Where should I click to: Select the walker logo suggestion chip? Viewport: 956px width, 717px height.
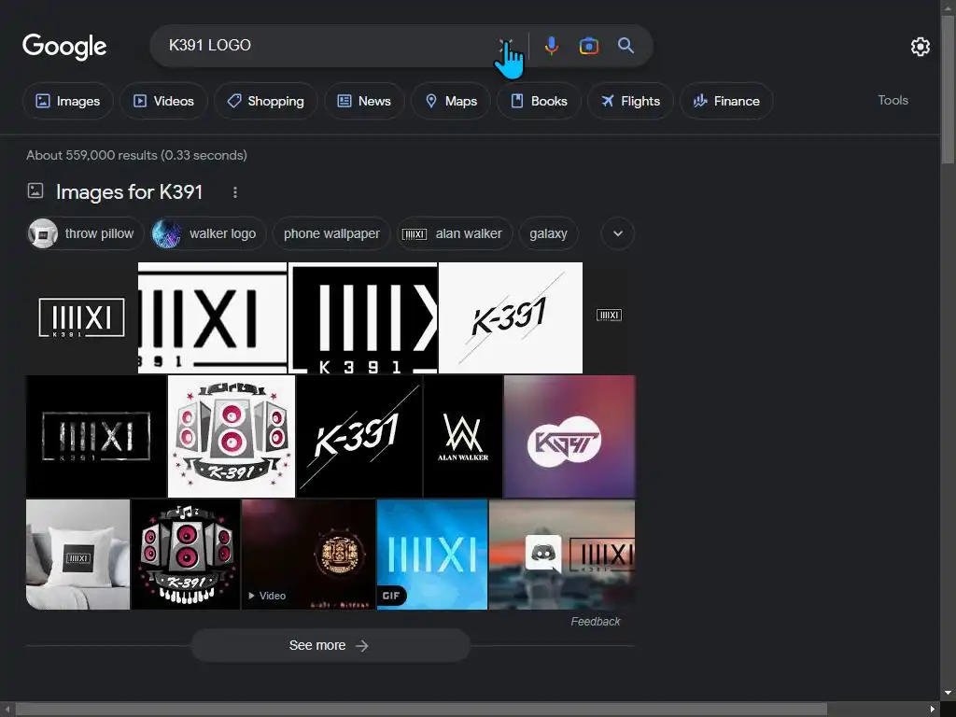click(x=208, y=233)
